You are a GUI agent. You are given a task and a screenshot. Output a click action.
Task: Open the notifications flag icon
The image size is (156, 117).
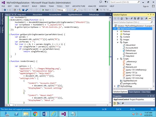pyautogui.click(x=105, y=2)
